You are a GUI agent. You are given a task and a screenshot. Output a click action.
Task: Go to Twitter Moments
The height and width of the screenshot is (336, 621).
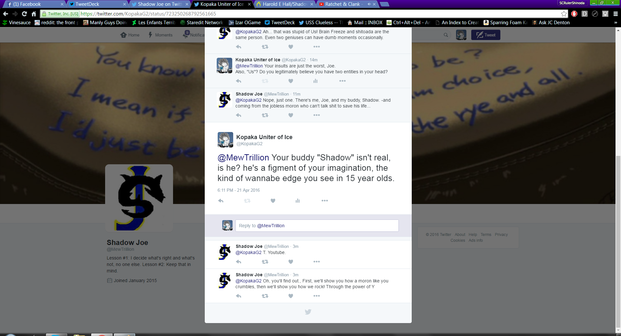[x=160, y=35]
